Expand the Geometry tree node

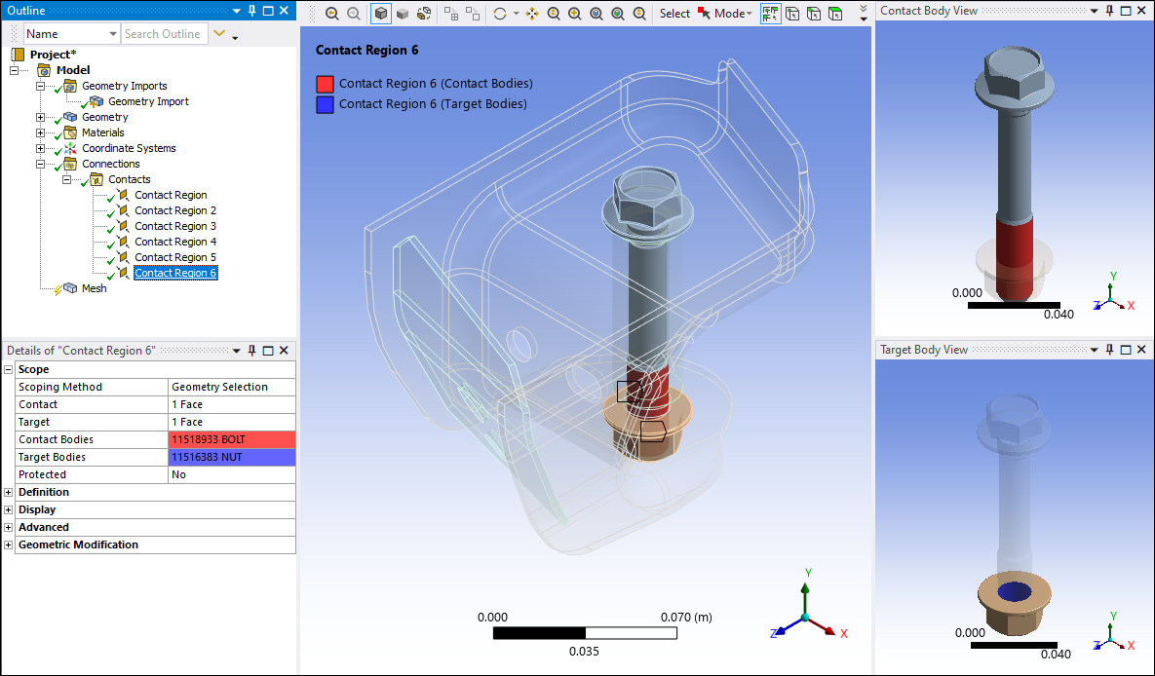[x=40, y=117]
